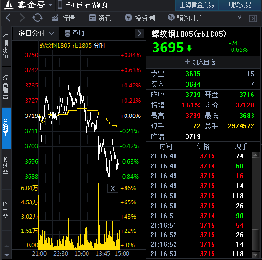This screenshot has height=260, width=262.
Task: Click sidebar scroll up arrow at bottom
Action: coord(7,246)
